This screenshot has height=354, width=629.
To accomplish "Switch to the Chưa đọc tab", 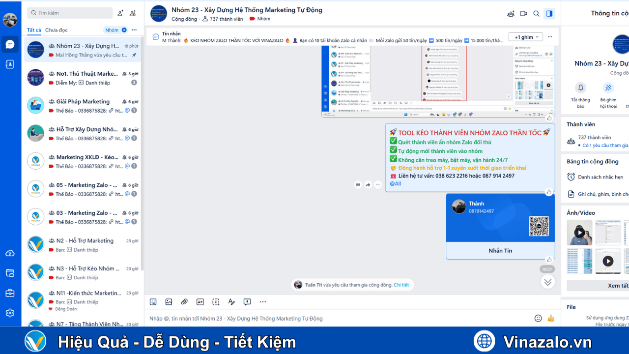I will click(57, 30).
